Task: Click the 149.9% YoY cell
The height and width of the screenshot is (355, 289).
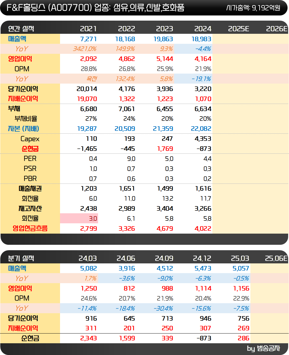Action: (x=125, y=49)
